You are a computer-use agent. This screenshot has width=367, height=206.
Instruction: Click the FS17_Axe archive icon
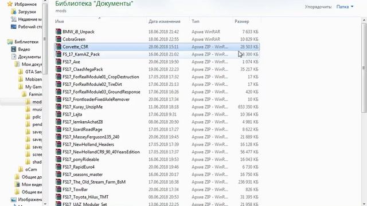click(58, 62)
